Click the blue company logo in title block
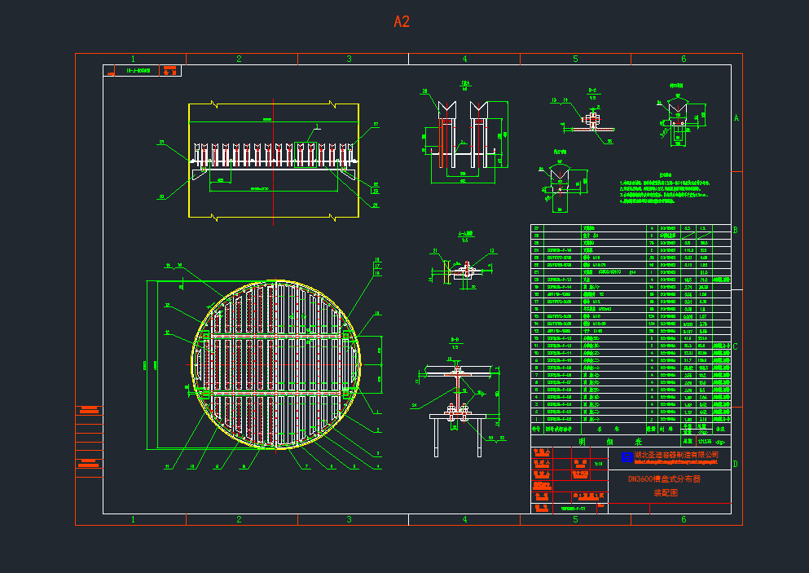The height and width of the screenshot is (573, 809). click(x=627, y=457)
